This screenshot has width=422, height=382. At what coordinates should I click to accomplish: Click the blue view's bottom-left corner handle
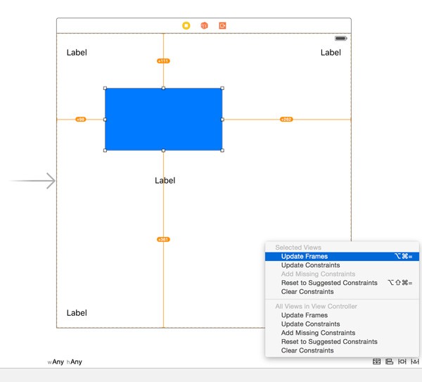[x=105, y=151]
